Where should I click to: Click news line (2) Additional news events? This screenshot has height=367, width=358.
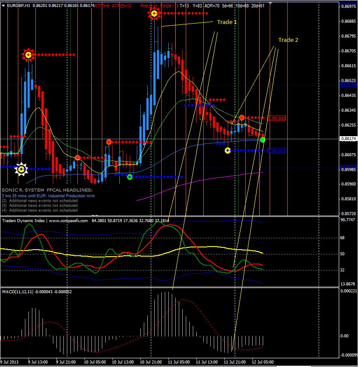click(40, 201)
